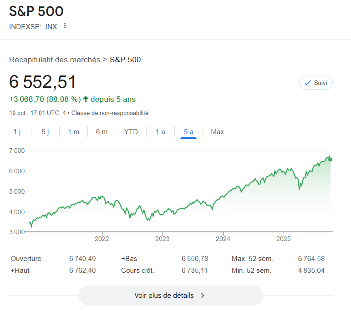Click the checkmark icon in Suivi button
351x311 pixels.
click(308, 83)
